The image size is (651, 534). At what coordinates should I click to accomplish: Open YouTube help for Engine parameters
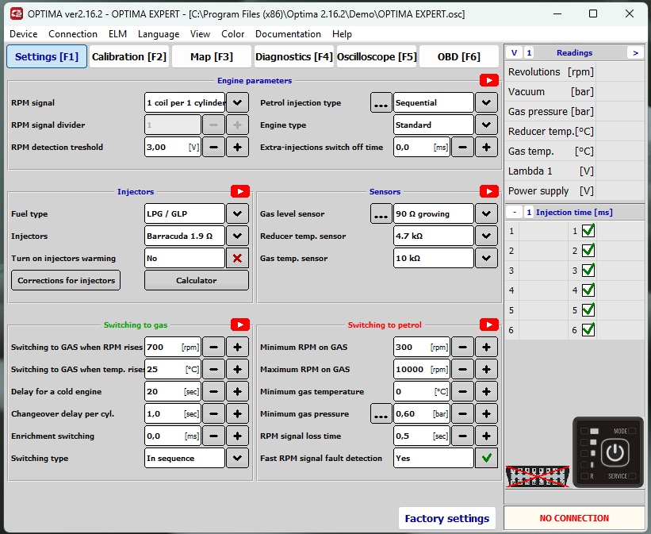click(x=488, y=80)
